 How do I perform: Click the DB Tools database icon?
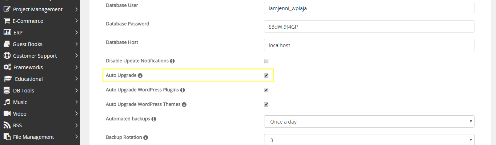(x=7, y=91)
